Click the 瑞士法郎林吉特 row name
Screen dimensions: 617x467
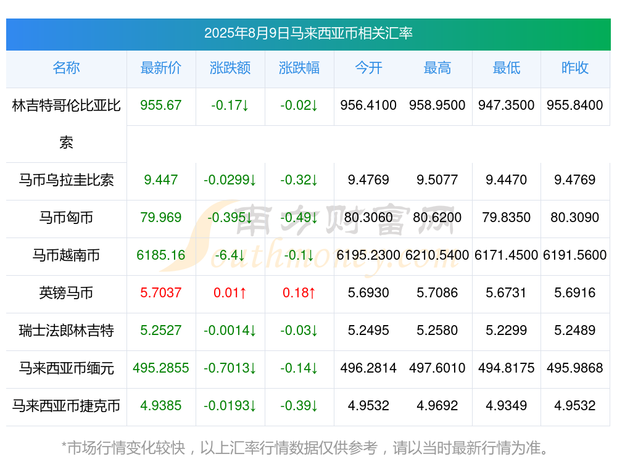point(66,330)
